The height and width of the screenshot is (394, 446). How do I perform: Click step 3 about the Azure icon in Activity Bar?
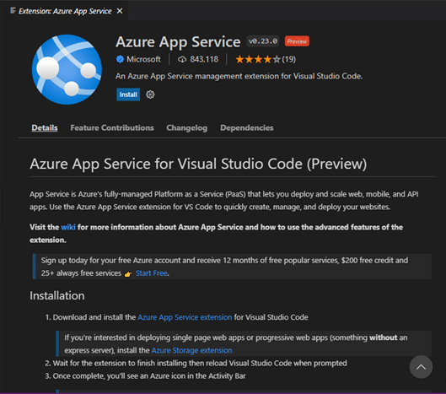[x=145, y=376]
